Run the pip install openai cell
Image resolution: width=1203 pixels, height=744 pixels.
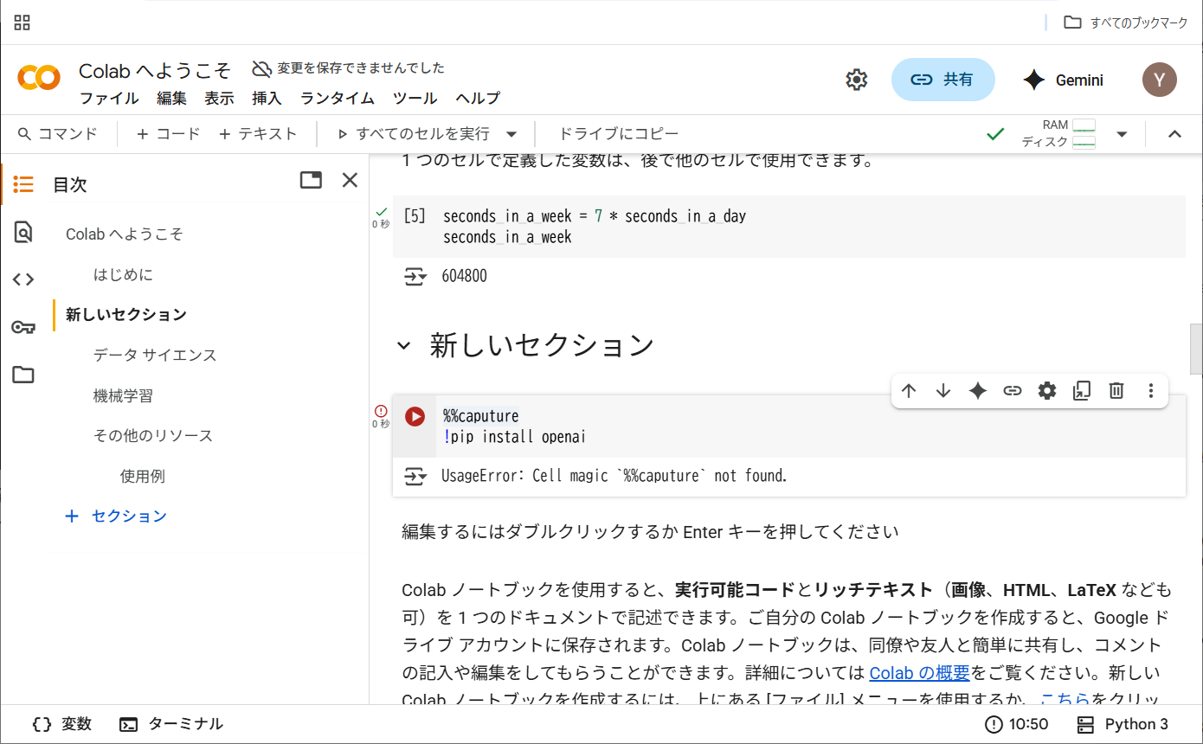415,417
